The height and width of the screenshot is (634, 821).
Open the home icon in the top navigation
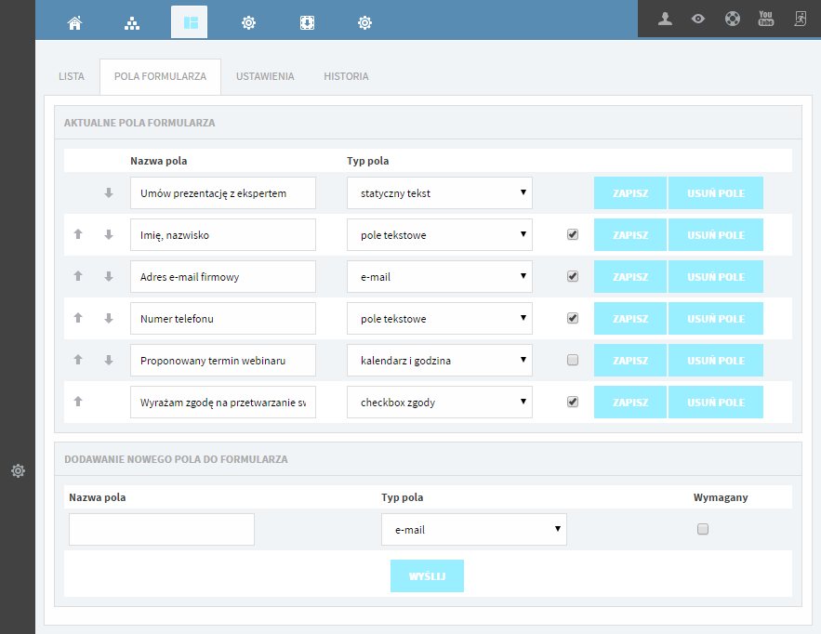(x=75, y=22)
